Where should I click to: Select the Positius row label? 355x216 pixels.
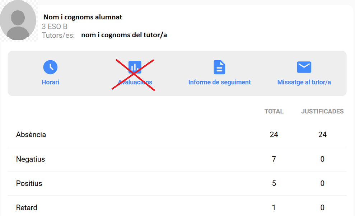point(29,183)
